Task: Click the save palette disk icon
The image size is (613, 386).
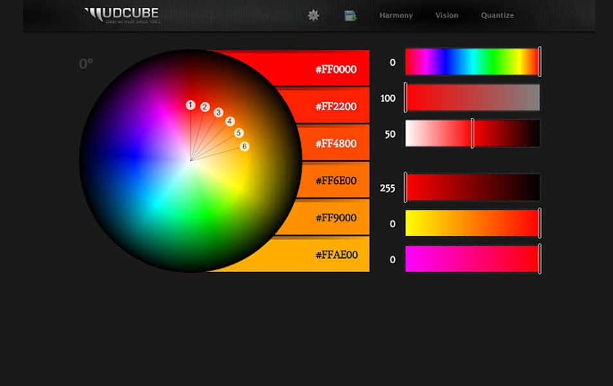Action: pyautogui.click(x=350, y=15)
